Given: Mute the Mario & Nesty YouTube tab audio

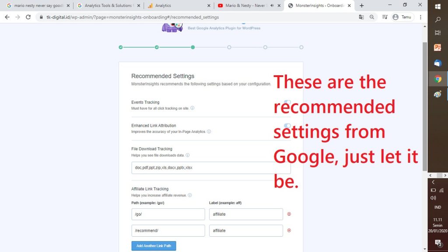Looking at the screenshot, I should point(272,6).
